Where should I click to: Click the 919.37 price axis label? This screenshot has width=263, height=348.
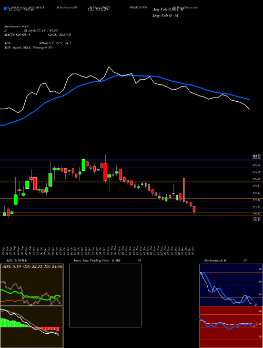coord(256,172)
